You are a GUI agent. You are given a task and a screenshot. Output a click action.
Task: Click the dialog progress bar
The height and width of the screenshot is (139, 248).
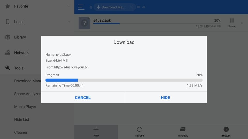[x=124, y=80]
